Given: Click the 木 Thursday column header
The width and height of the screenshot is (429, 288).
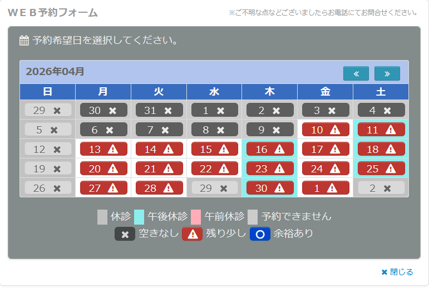Looking at the screenshot, I should point(270,92).
